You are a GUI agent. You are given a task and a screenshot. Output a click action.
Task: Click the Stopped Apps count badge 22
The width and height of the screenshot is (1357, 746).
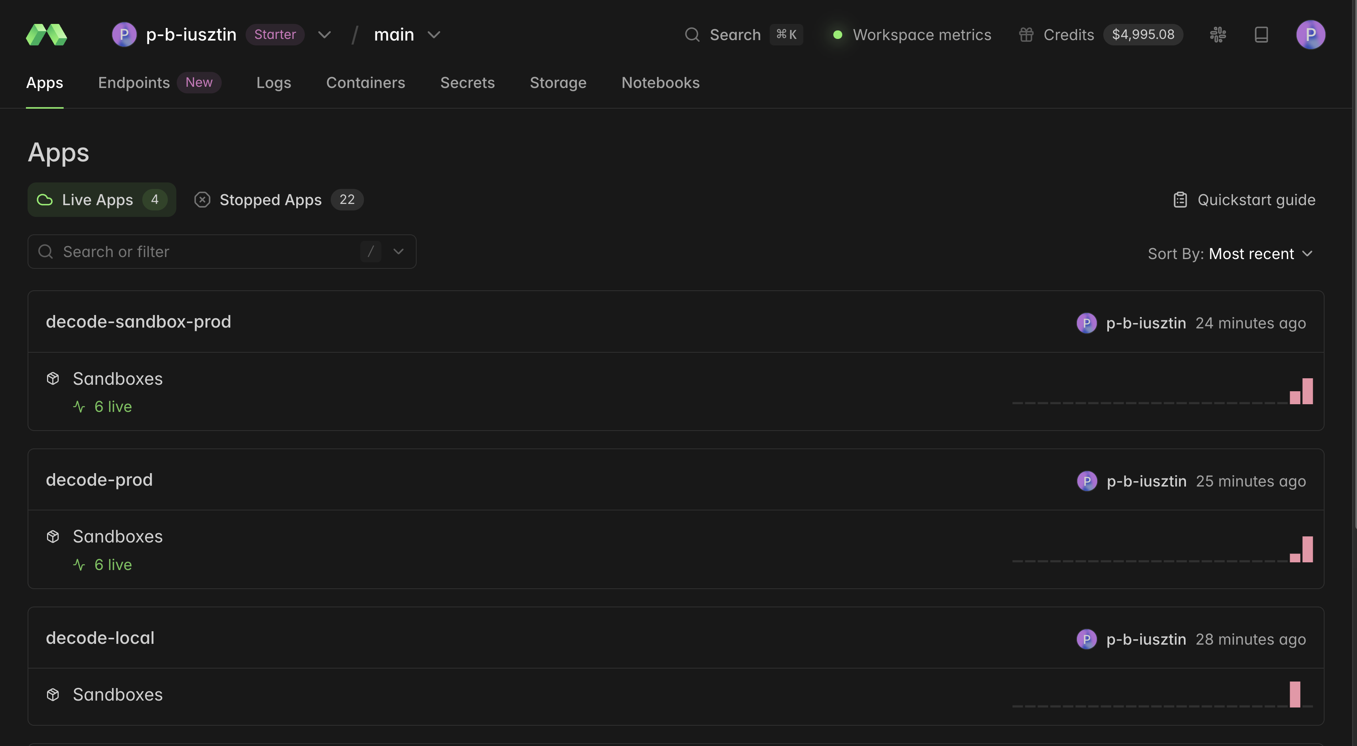coord(347,199)
